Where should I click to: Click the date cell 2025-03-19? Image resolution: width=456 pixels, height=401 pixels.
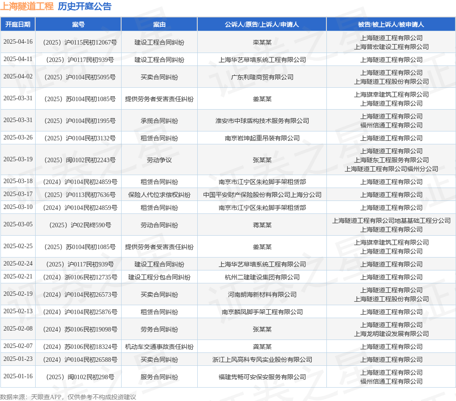tap(18, 159)
